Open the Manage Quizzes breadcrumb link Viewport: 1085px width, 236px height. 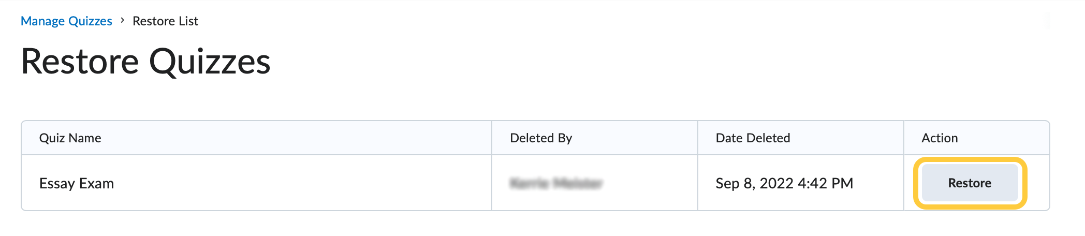[x=66, y=21]
